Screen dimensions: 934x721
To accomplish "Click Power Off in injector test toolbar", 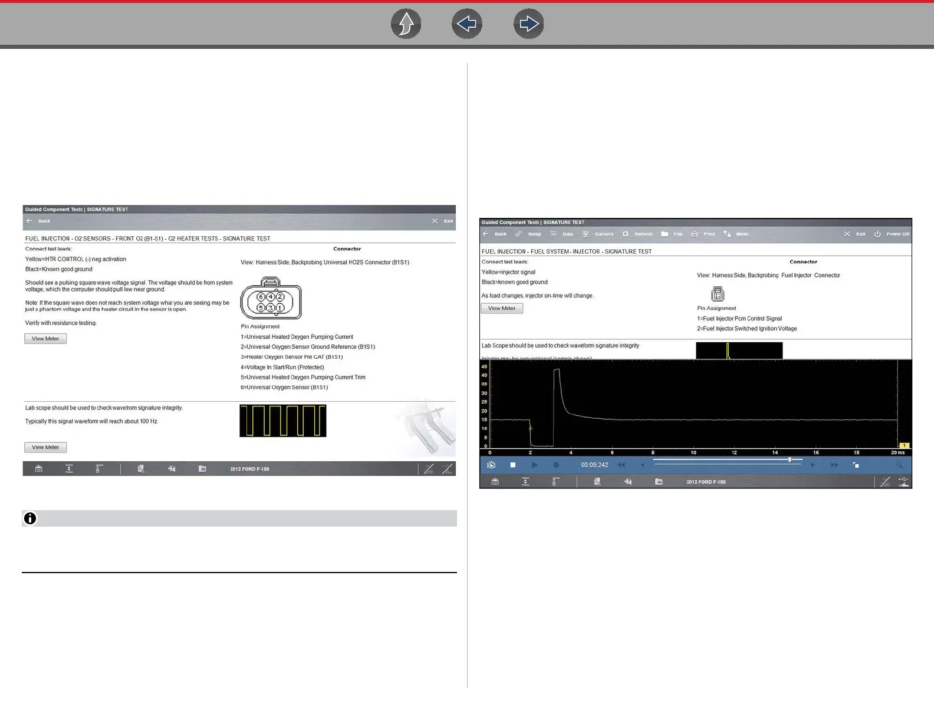I will 892,234.
